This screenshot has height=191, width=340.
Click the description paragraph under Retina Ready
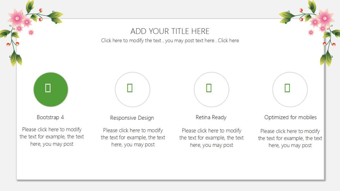211,138
